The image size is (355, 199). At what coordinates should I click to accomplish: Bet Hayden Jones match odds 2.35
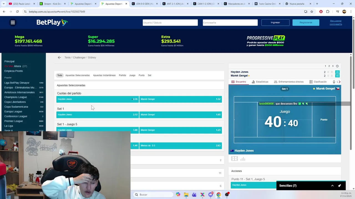point(98,99)
